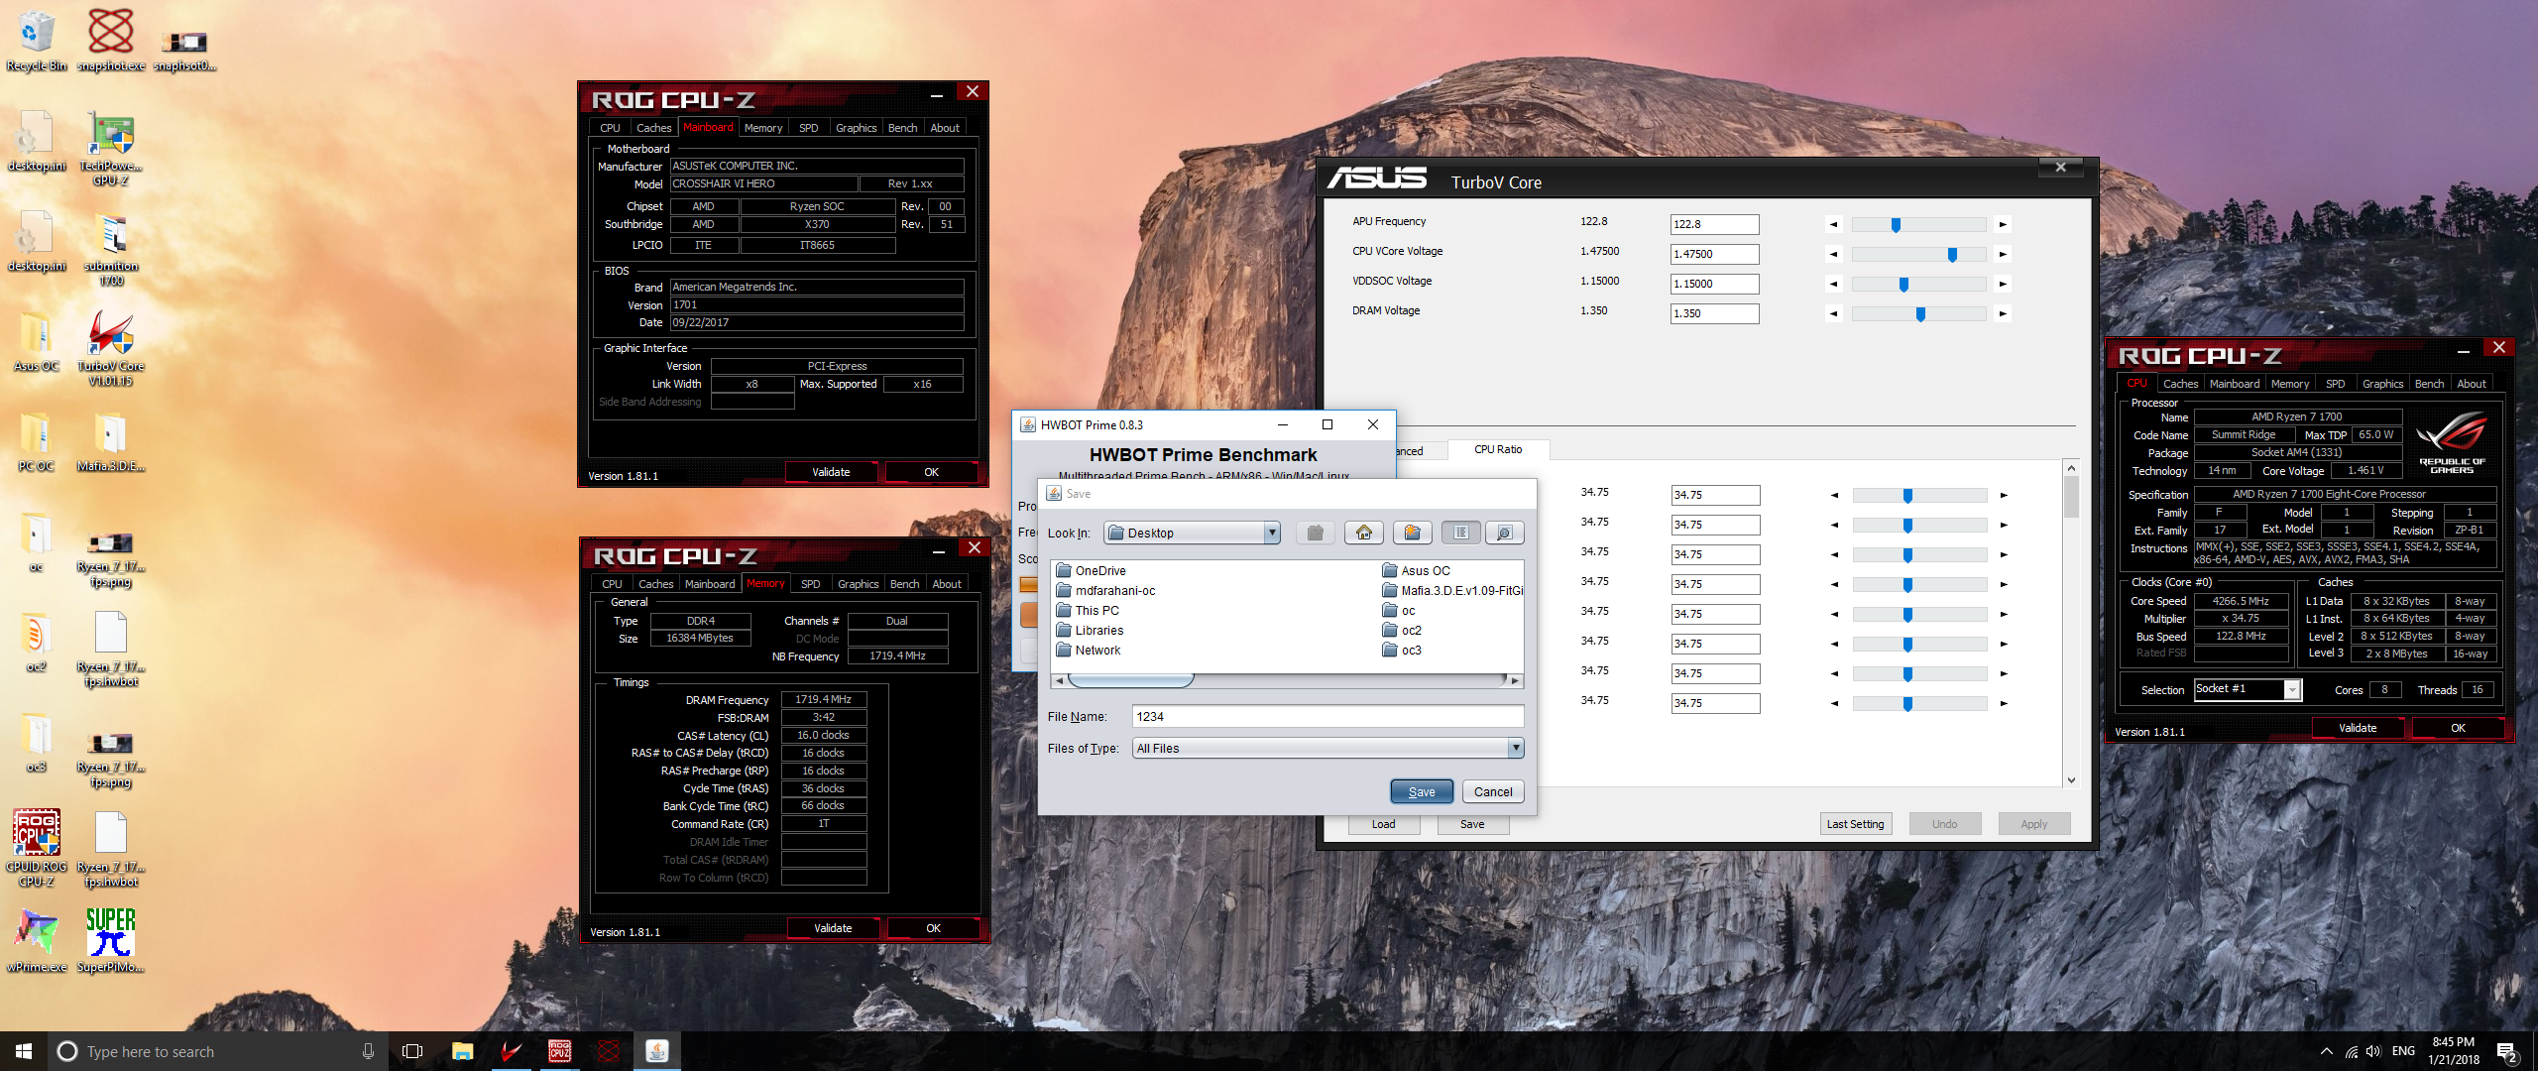Open Bench tab in Memory CPU-Z window
The image size is (2538, 1071).
pyautogui.click(x=904, y=584)
